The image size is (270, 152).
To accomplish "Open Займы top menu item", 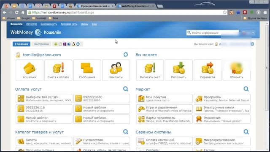I will pos(84,24).
